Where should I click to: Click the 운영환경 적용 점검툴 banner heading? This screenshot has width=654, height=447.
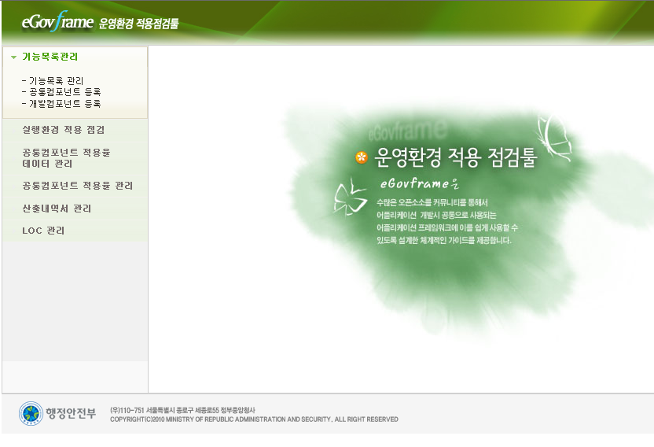coord(456,157)
